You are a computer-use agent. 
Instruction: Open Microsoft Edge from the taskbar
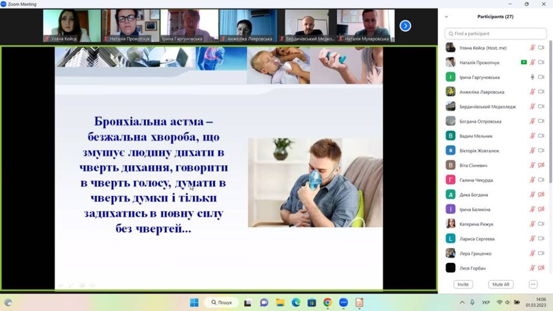point(295,302)
